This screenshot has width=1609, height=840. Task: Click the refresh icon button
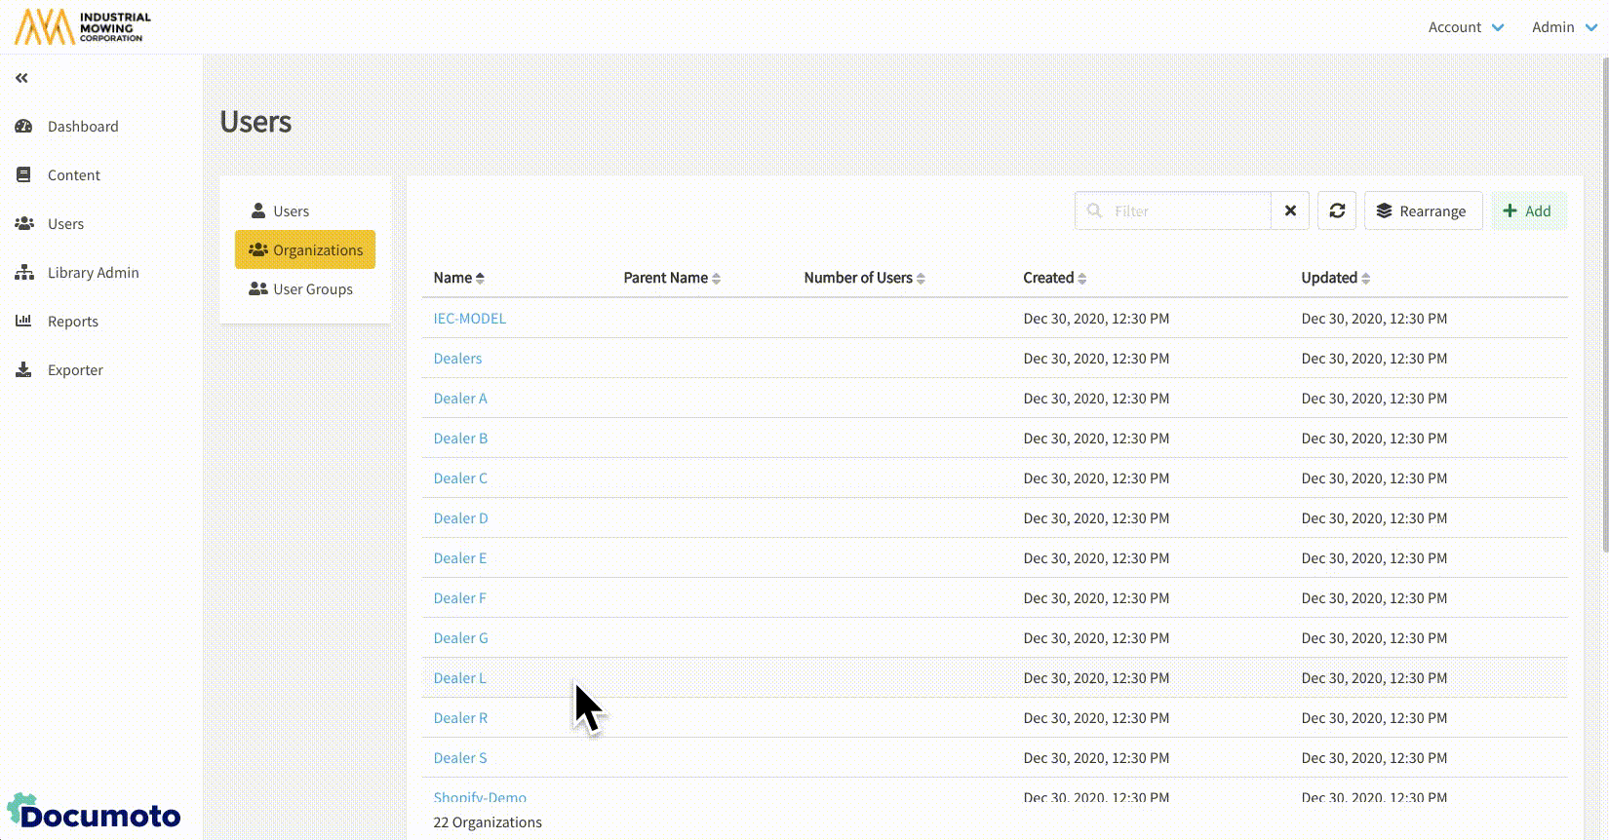coord(1337,210)
